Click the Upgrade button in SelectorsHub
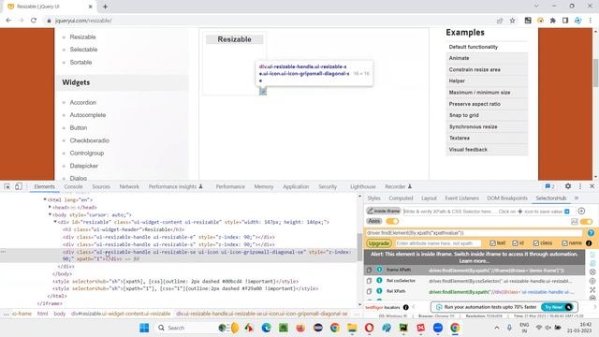This screenshot has height=337, width=599. point(378,243)
